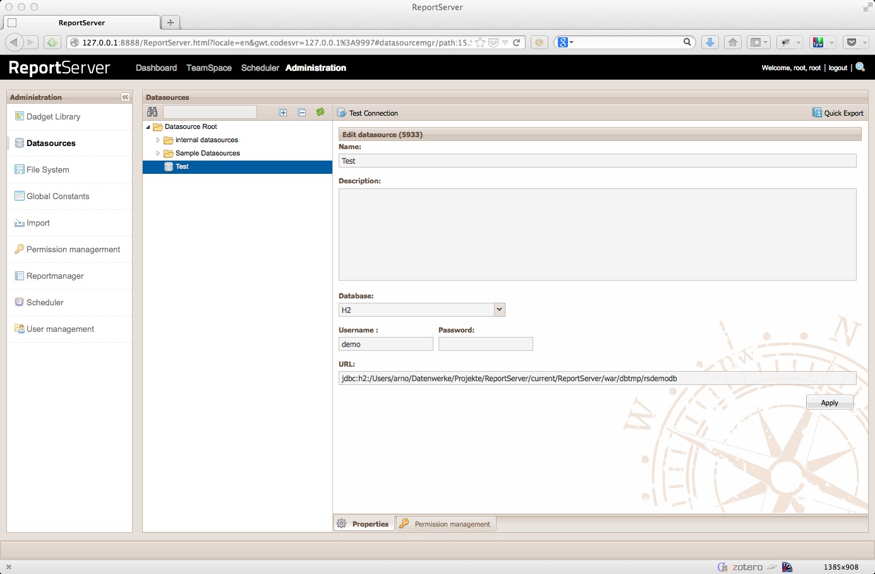Open new browser tab
Screen dimensions: 875x574
tap(171, 23)
